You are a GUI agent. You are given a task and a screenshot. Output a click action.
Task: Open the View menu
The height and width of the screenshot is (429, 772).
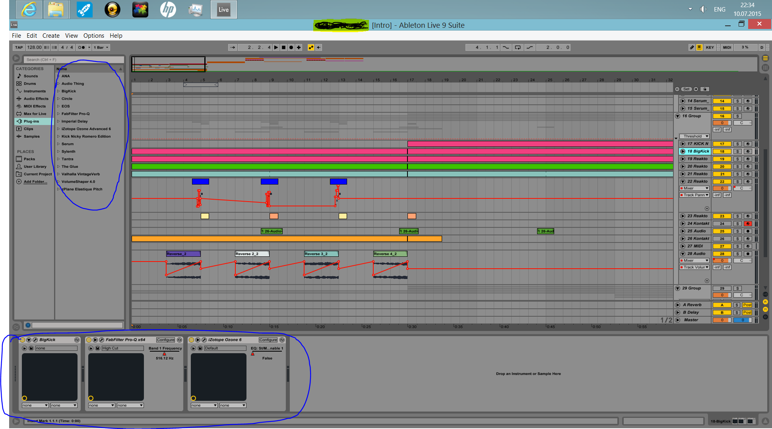point(72,35)
